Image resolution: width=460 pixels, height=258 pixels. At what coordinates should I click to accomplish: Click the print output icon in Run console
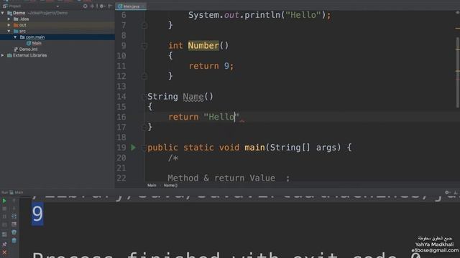click(x=14, y=232)
